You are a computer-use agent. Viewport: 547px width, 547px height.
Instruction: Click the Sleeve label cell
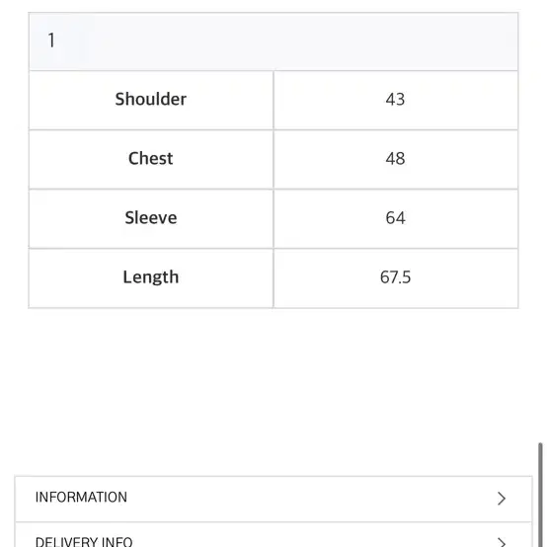pos(151,217)
